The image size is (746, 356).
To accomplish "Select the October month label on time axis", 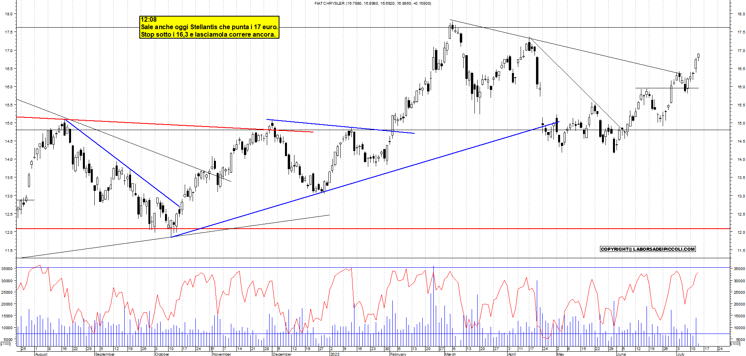I will (x=162, y=354).
